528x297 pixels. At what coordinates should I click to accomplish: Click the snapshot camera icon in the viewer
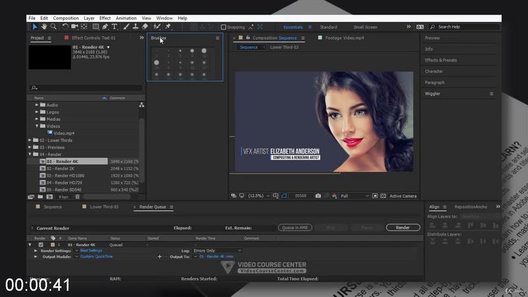318,195
